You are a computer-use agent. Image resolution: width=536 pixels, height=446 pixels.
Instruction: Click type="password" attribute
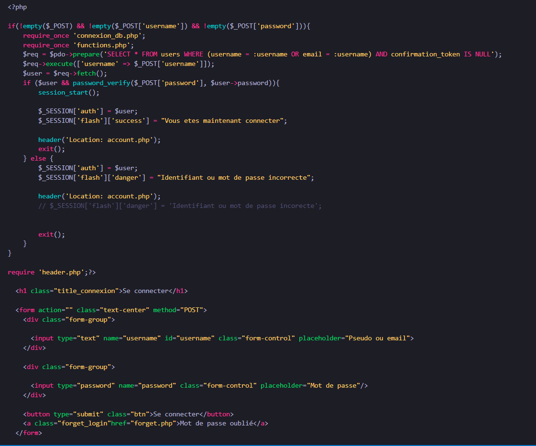coord(86,385)
